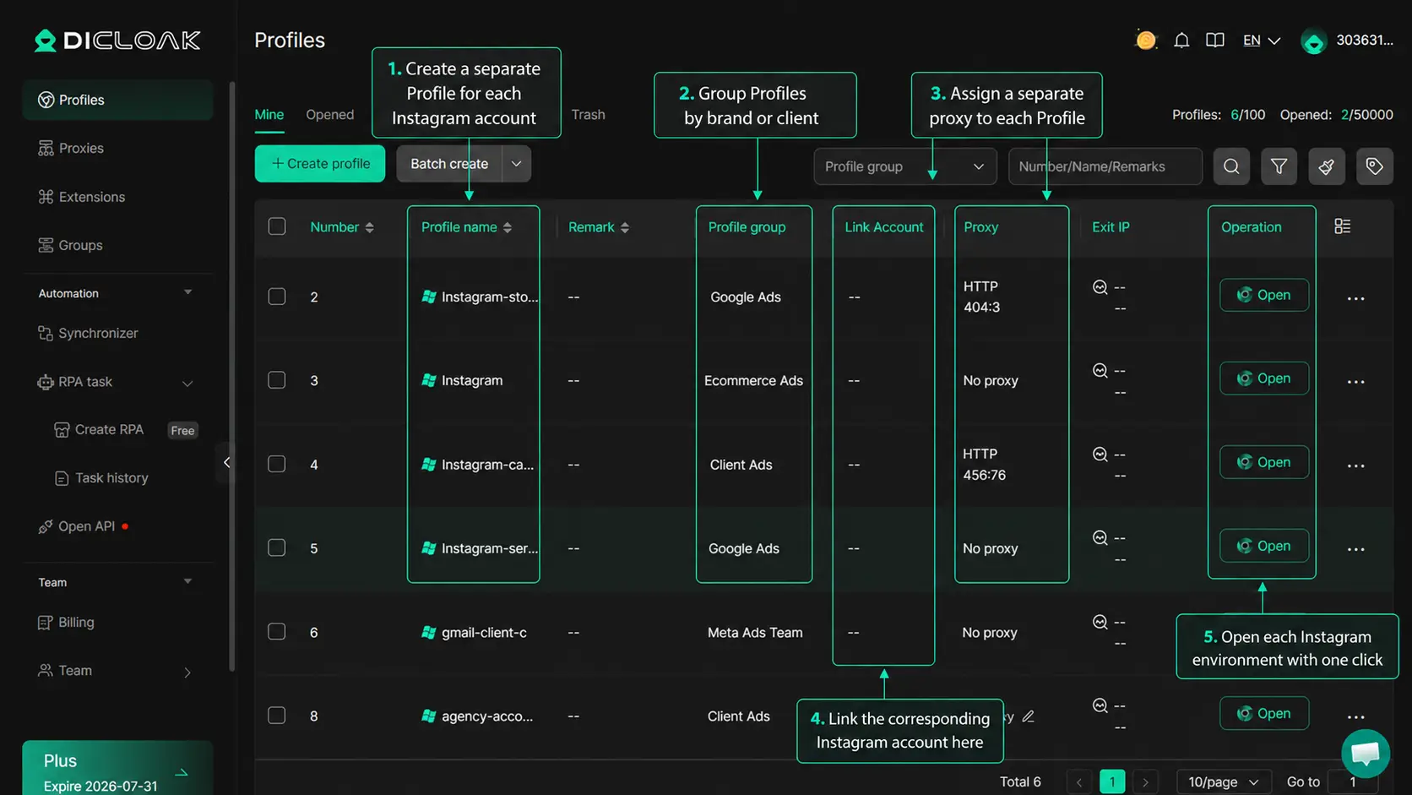Tick the checkbox for profile 2
The width and height of the screenshot is (1412, 795).
pos(277,297)
